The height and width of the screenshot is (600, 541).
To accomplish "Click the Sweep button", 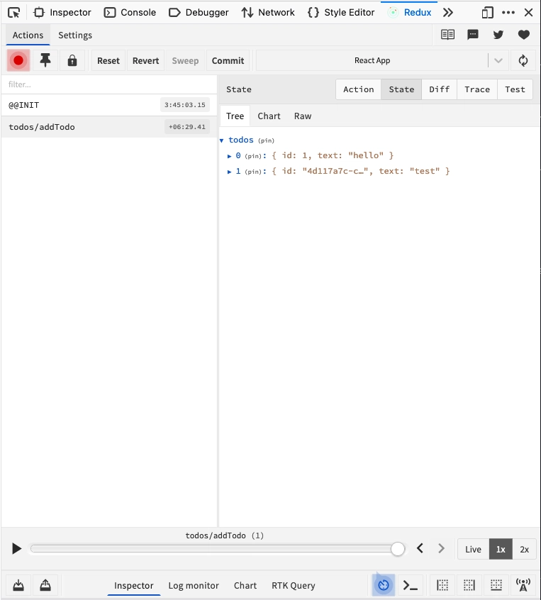I will click(x=185, y=60).
